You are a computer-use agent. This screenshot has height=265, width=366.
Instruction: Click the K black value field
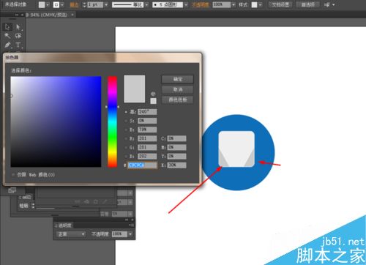click(x=176, y=165)
